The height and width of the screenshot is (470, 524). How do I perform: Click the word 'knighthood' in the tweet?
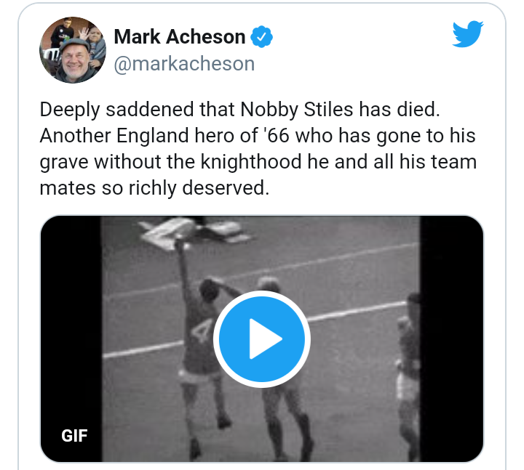[x=251, y=162]
